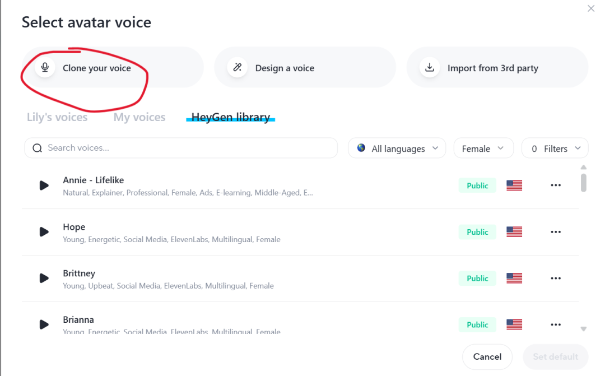Open more options for Brianna voice
This screenshot has width=605, height=376.
tap(556, 324)
